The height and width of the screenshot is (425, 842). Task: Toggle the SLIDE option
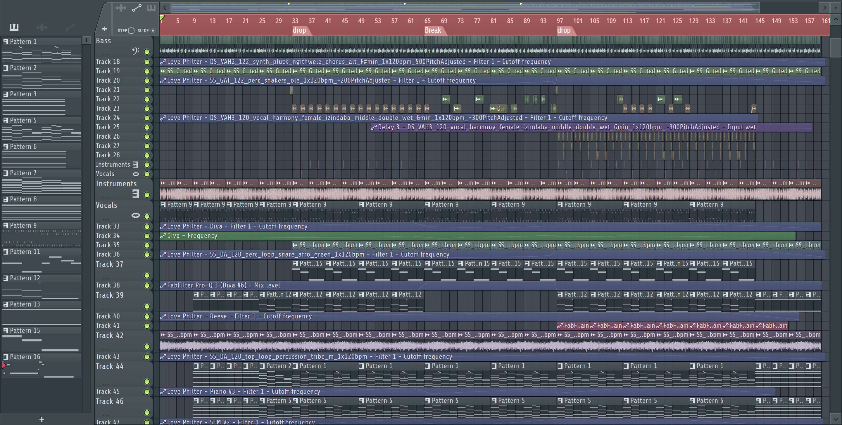click(153, 31)
